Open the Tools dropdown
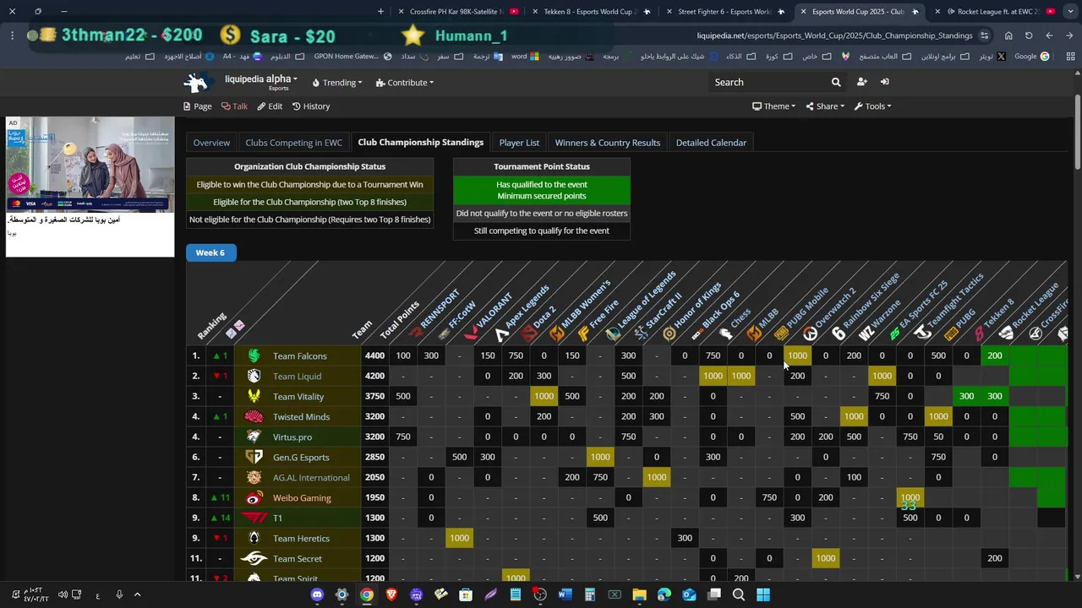 [873, 106]
